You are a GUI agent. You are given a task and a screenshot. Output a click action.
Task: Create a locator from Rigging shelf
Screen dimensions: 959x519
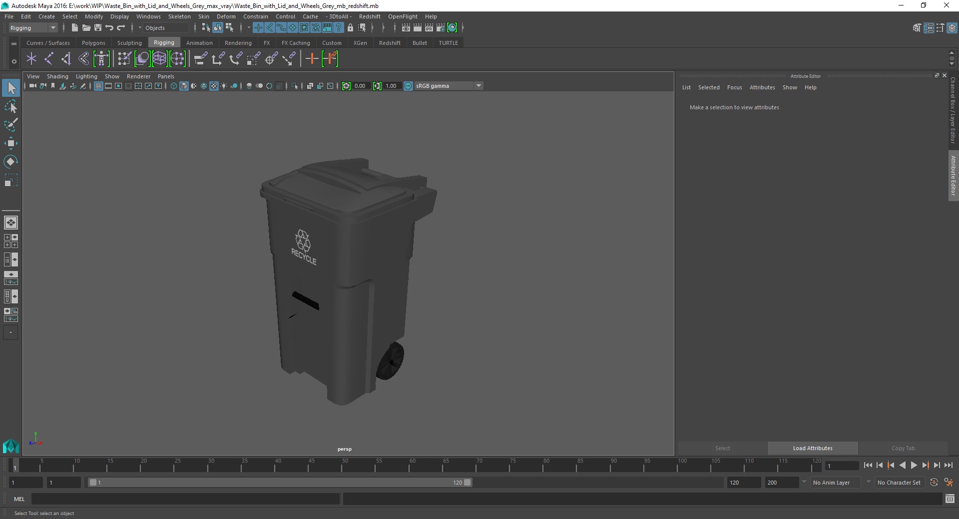click(31, 59)
